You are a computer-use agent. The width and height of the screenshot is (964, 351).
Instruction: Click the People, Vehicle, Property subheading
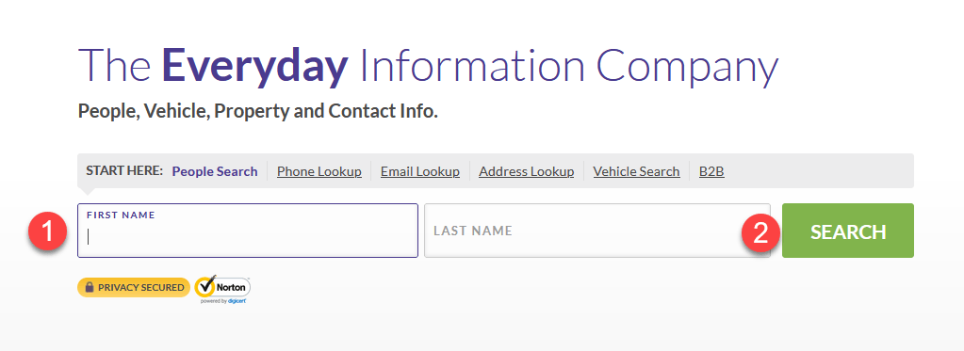tap(257, 112)
